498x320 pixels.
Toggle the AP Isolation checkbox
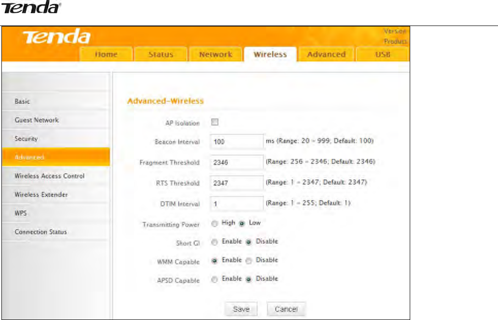(215, 122)
